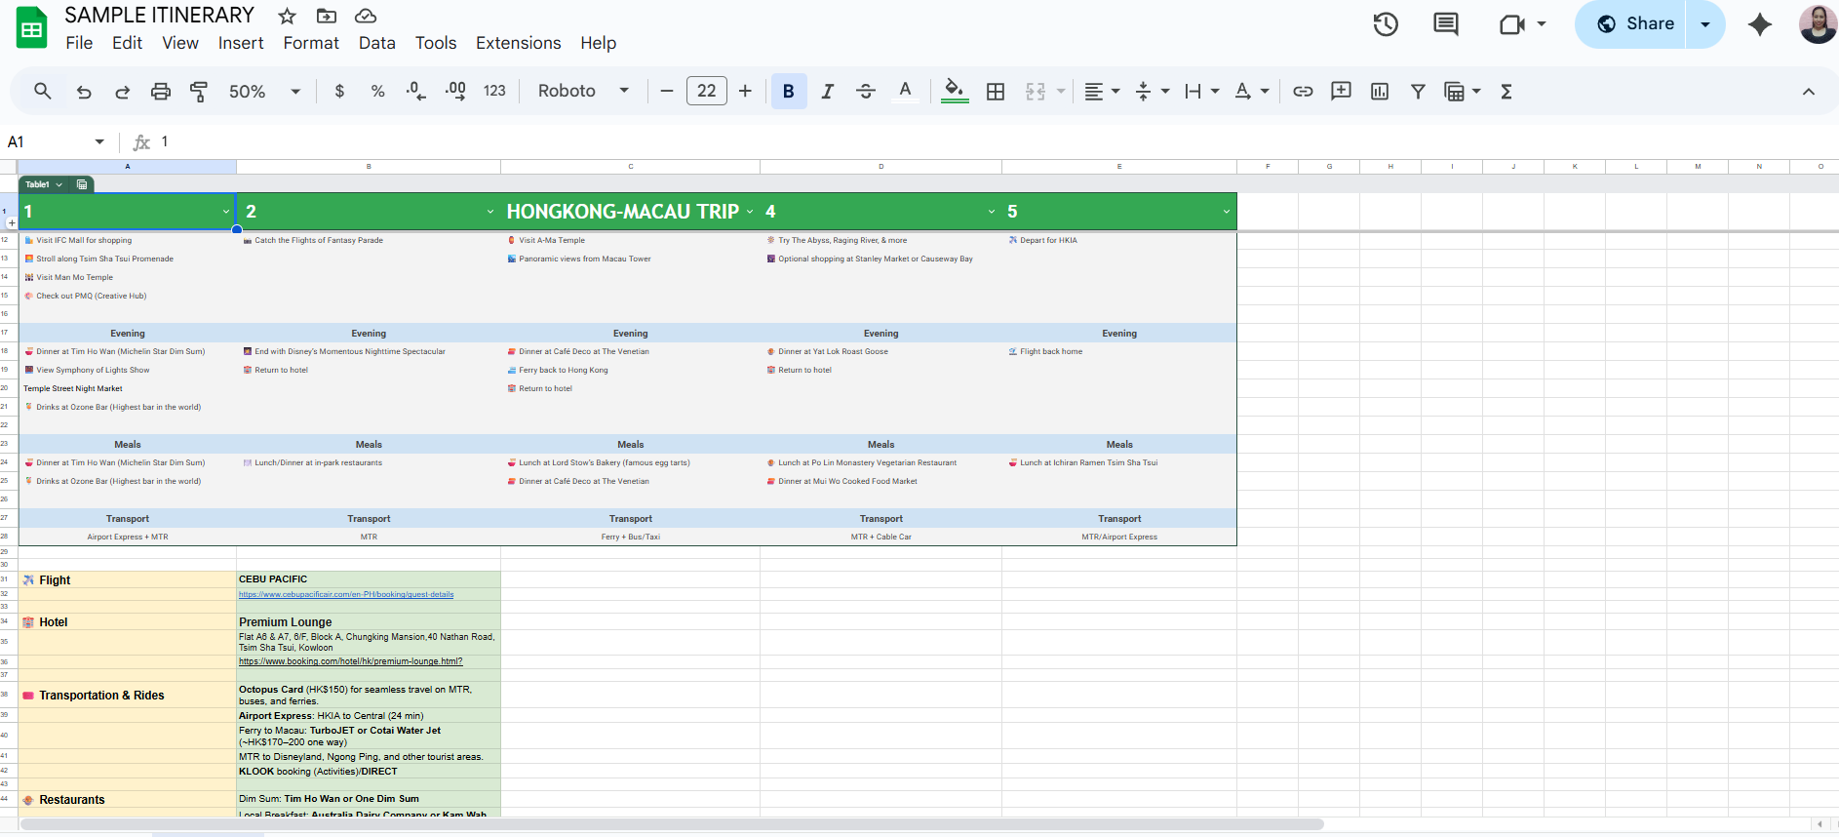Image resolution: width=1839 pixels, height=837 pixels.
Task: Click the Insert link icon
Action: click(x=1303, y=92)
